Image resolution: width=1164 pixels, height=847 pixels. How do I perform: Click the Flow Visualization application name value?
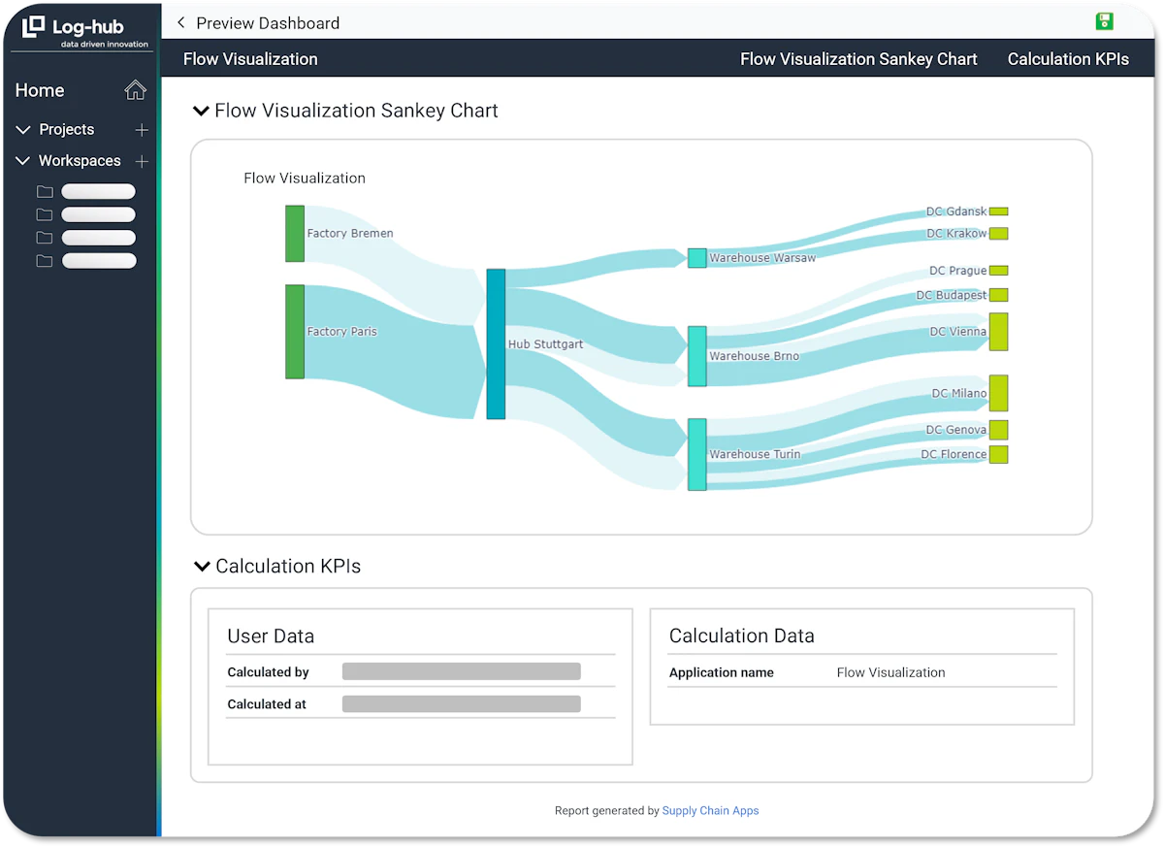[890, 672]
